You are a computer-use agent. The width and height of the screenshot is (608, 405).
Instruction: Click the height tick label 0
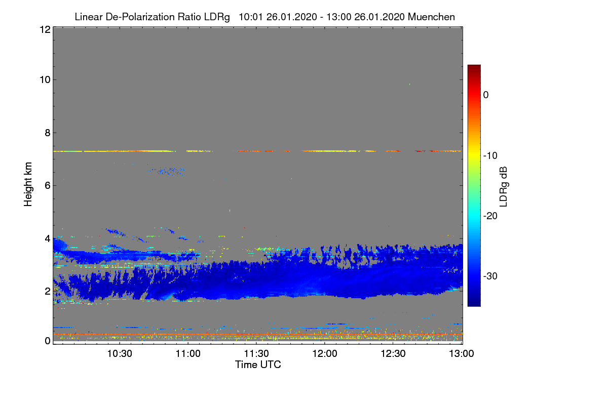(47, 340)
